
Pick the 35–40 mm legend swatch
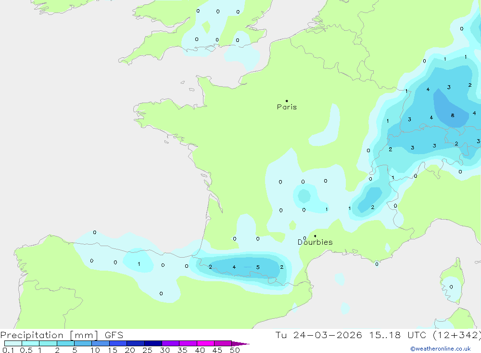click(188, 343)
